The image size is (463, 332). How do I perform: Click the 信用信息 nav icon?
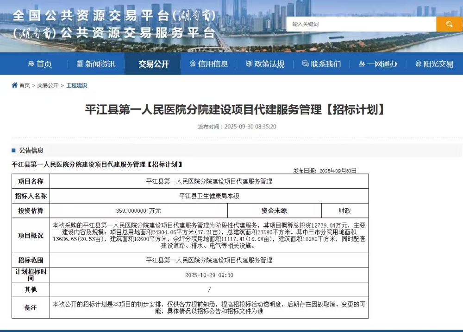tap(193, 64)
